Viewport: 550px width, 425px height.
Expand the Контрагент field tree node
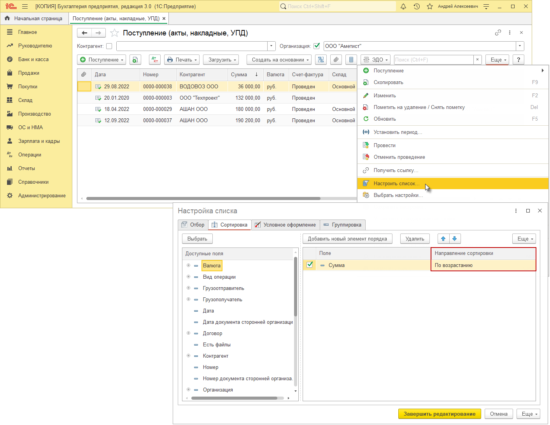coord(188,356)
